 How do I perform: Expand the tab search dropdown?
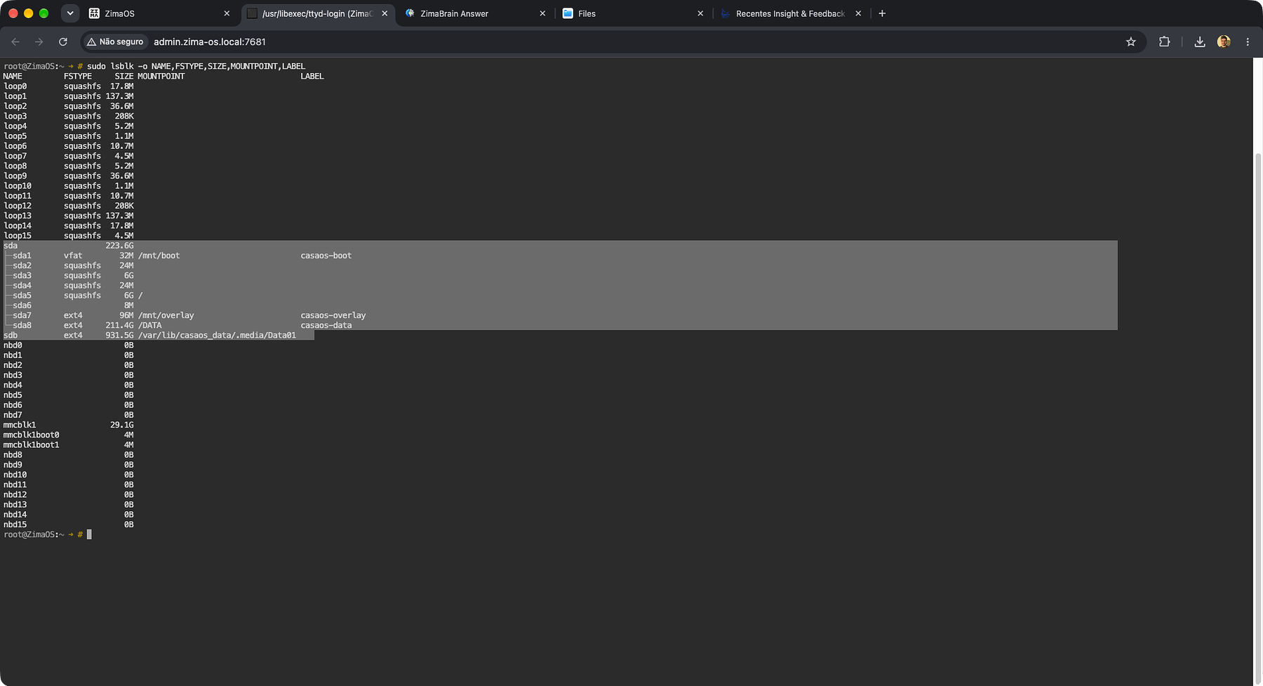tap(70, 13)
